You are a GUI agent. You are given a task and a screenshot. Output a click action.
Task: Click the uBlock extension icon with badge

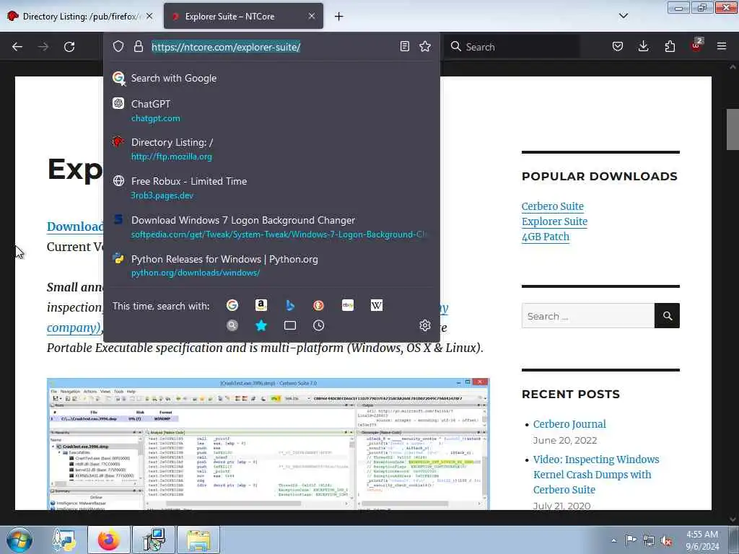pyautogui.click(x=696, y=45)
